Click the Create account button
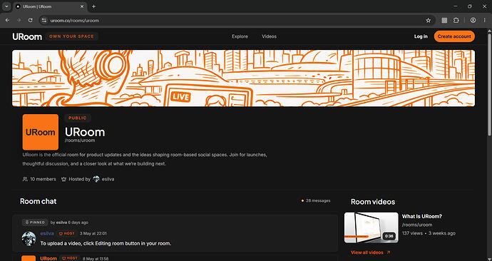Screen dimensions: 492x261 [x=454, y=36]
